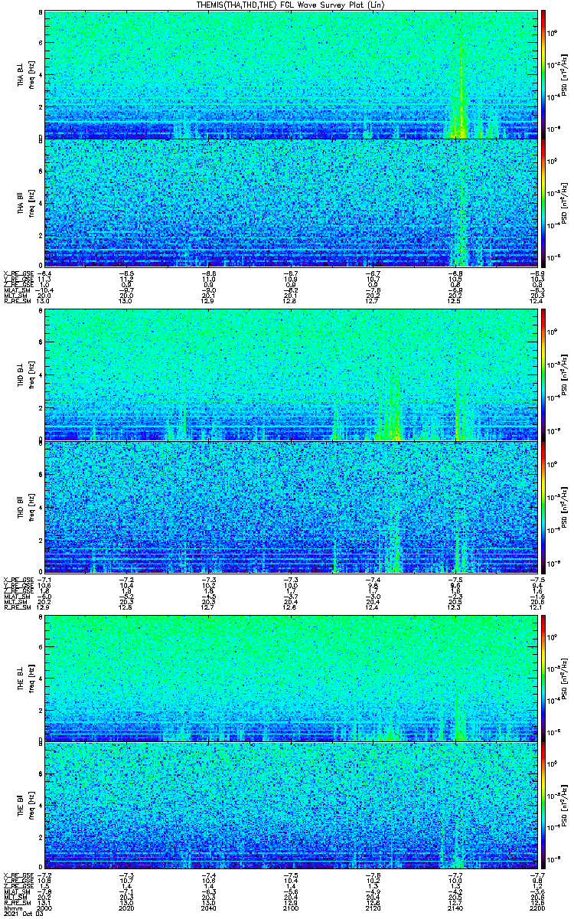This screenshot has width=574, height=919.
Task: Click the X_RE_GSE row label under the THD panels
Action: coord(18,579)
